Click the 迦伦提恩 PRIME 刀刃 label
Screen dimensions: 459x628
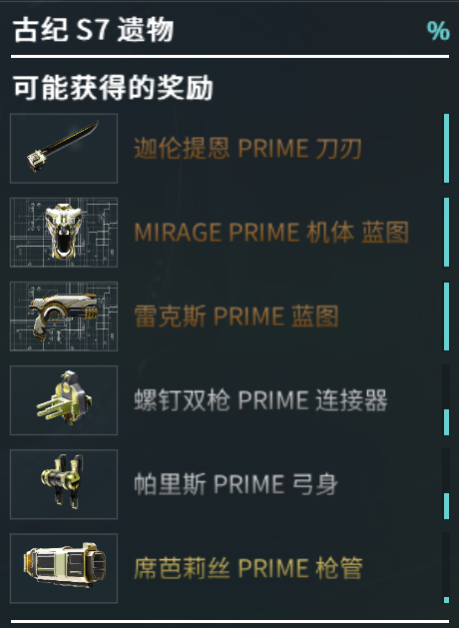tap(247, 149)
